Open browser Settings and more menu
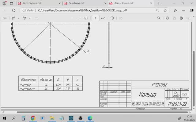This screenshot has height=122, width=196. pos(184,10)
